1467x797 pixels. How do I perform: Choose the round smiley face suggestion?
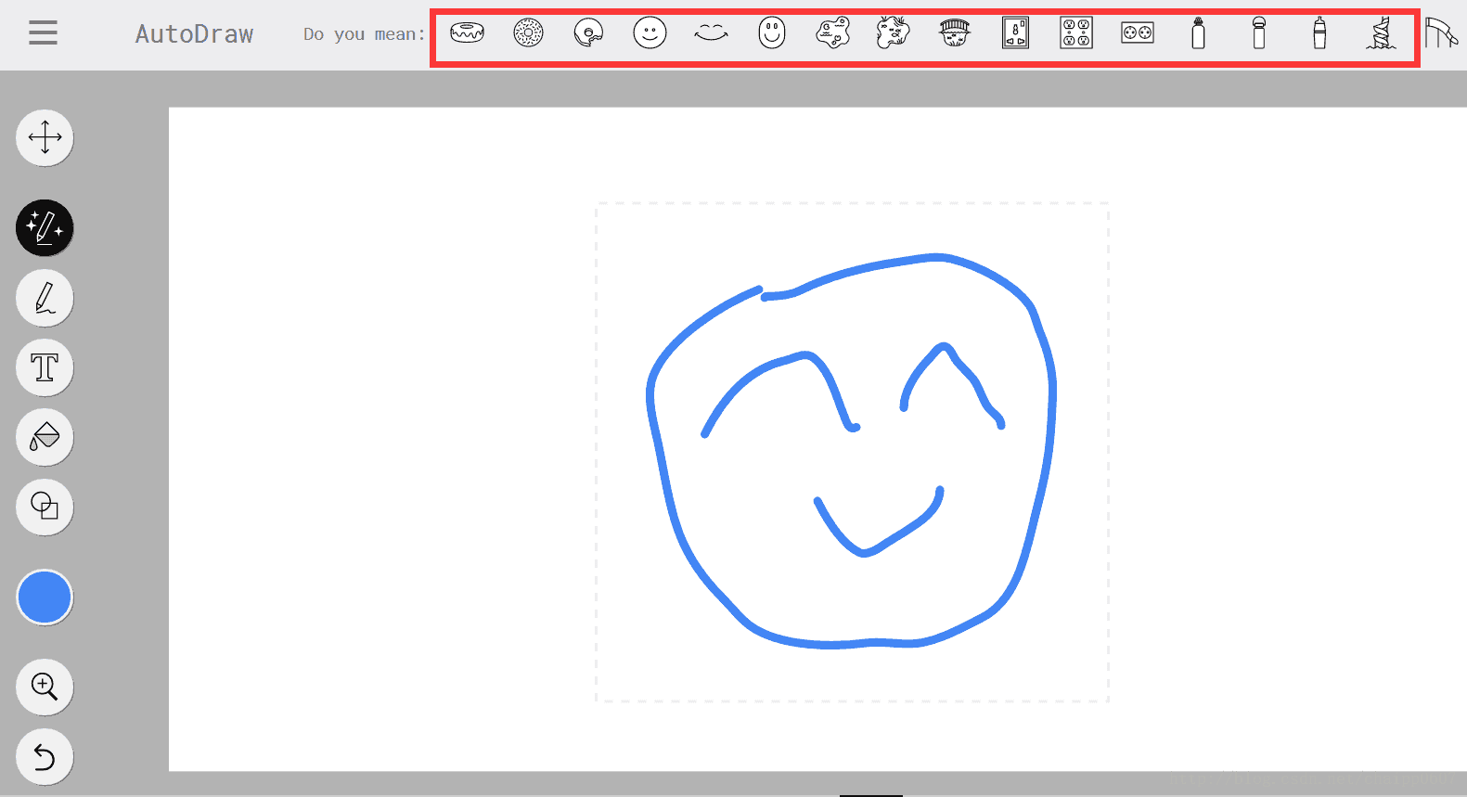pos(650,33)
